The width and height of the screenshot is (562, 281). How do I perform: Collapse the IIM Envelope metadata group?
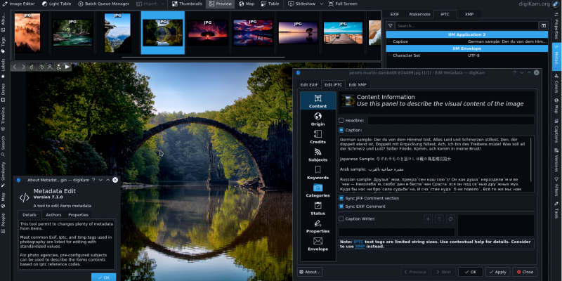click(466, 48)
